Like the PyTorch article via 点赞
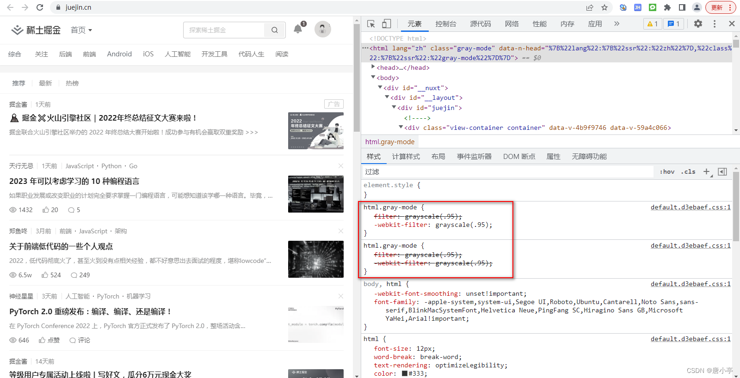This screenshot has width=740, height=378. pos(49,340)
